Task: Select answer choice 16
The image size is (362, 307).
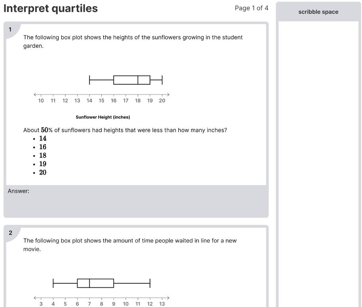Action: 43,147
